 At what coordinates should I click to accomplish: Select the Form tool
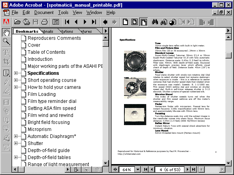(6, 129)
